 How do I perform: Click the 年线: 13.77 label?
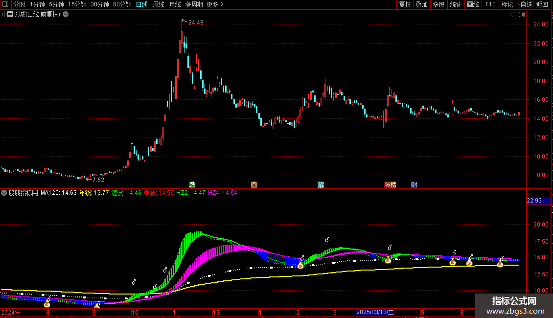pos(94,193)
